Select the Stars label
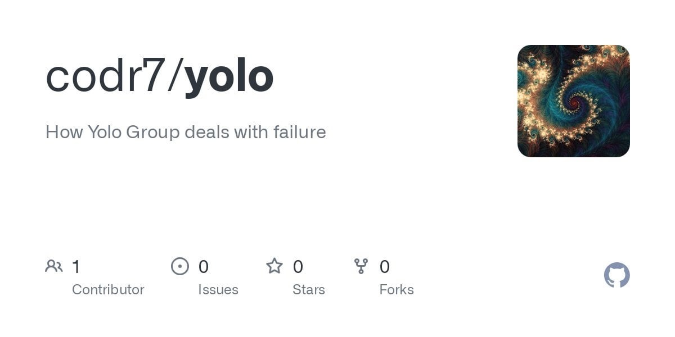The width and height of the screenshot is (675, 337). 309,290
